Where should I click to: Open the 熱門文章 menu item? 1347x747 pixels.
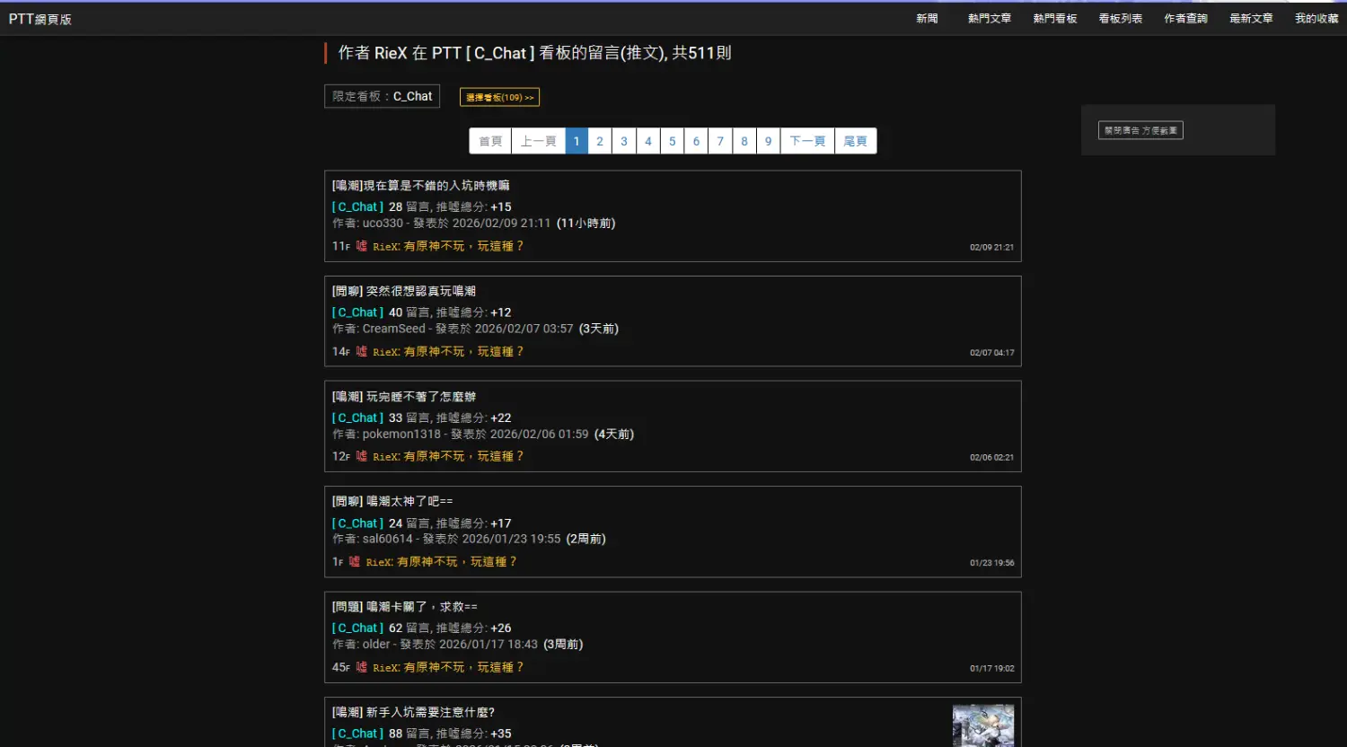pyautogui.click(x=989, y=19)
